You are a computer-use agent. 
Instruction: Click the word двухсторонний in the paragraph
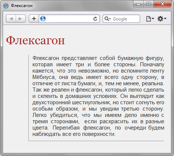[x=52, y=102]
